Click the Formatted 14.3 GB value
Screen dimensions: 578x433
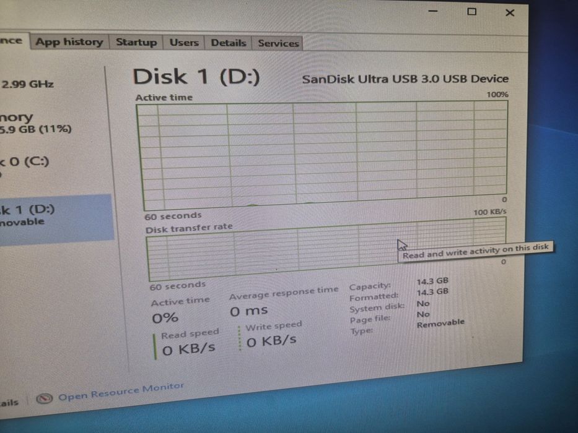pyautogui.click(x=432, y=291)
